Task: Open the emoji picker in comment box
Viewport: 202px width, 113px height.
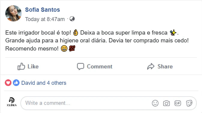Action: [155, 103]
